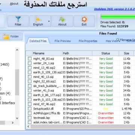Click the tree panel scroll-up arrow

tap(17, 50)
